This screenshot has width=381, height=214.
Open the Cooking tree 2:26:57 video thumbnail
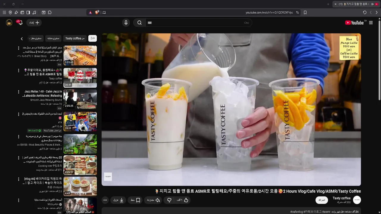[80, 165]
